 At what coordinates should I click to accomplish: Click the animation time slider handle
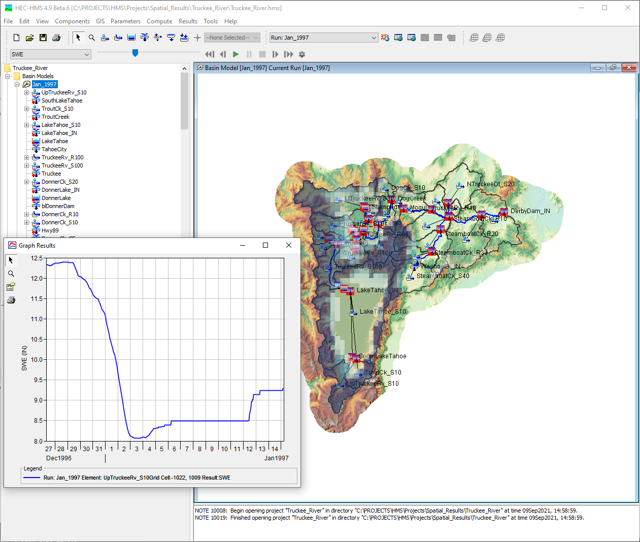[x=135, y=53]
